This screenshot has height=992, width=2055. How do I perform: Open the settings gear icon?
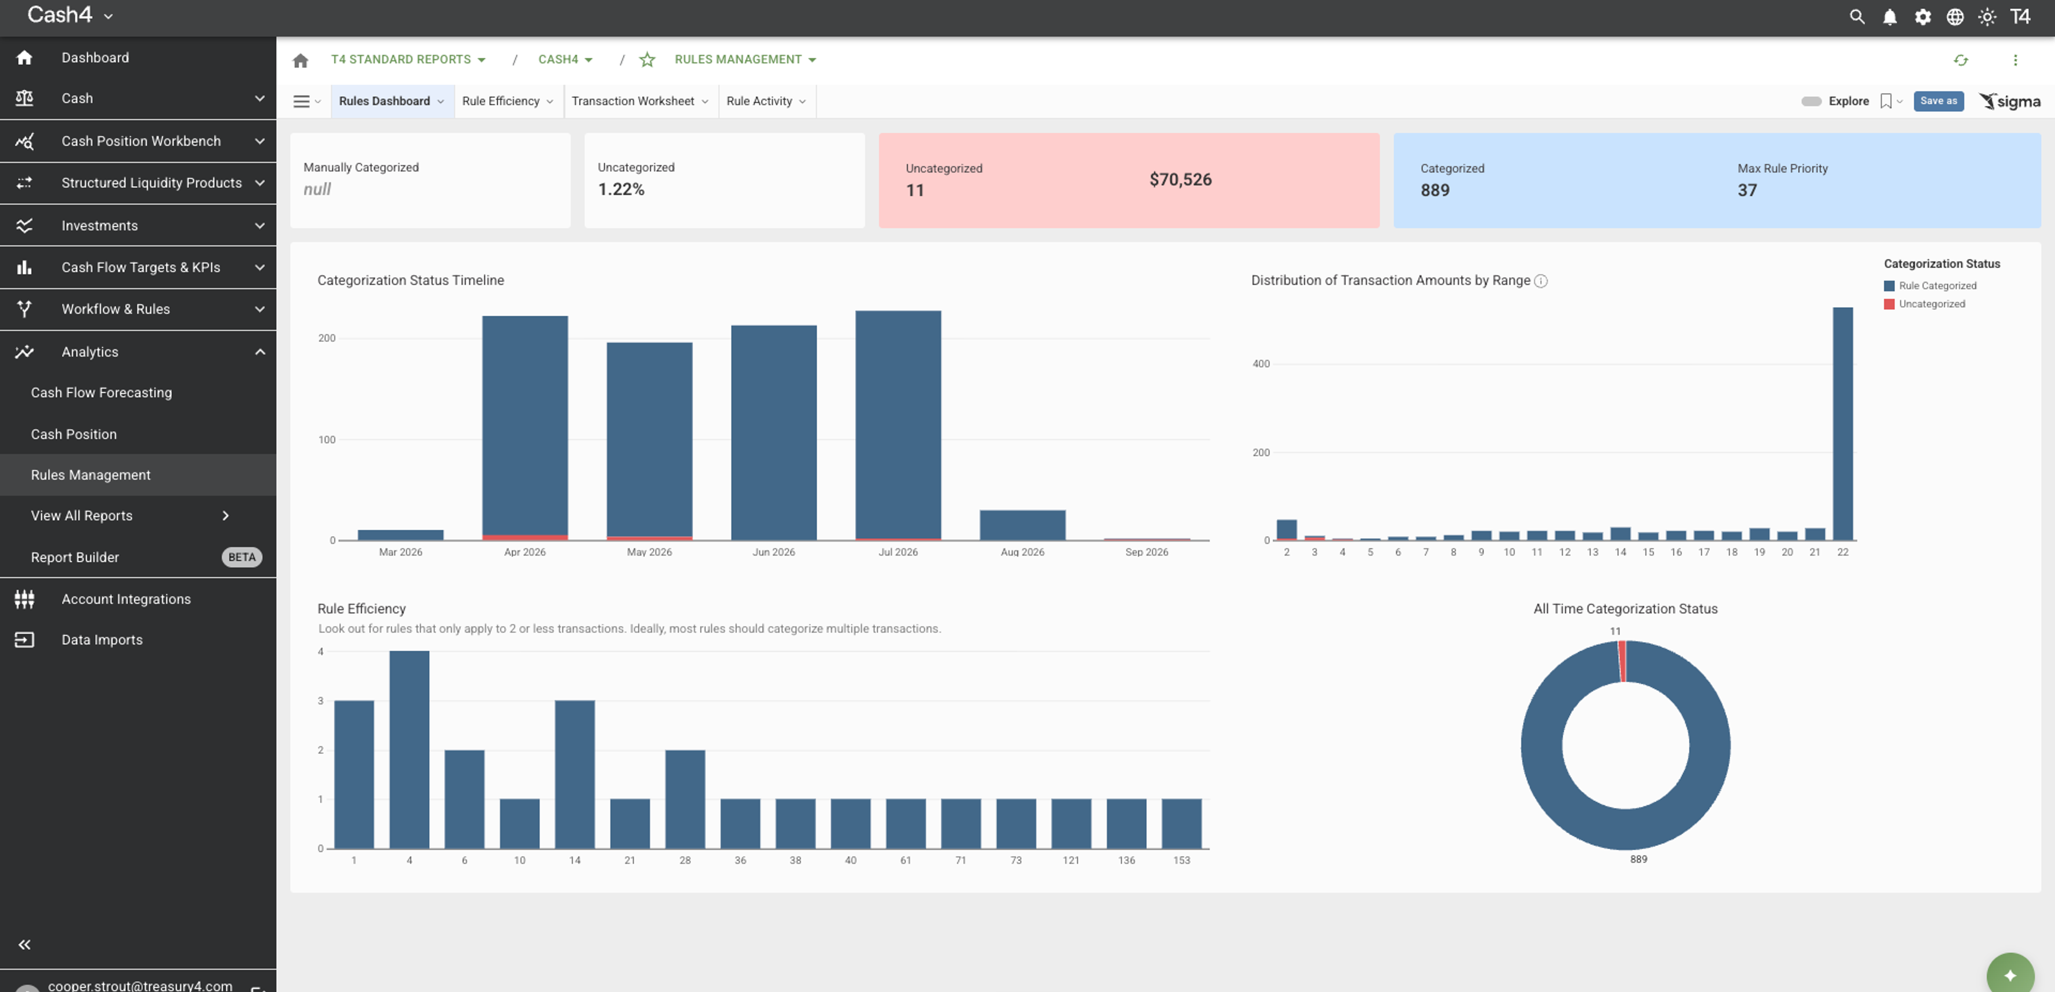(x=1923, y=17)
